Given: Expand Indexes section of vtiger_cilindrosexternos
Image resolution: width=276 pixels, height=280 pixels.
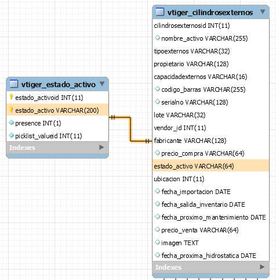Looking at the screenshot, I should 262,267.
